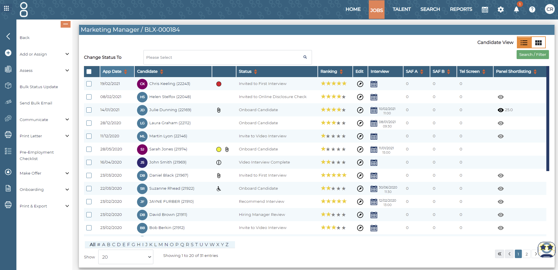
Task: Click Bulk Status Update link
Action: (x=39, y=87)
